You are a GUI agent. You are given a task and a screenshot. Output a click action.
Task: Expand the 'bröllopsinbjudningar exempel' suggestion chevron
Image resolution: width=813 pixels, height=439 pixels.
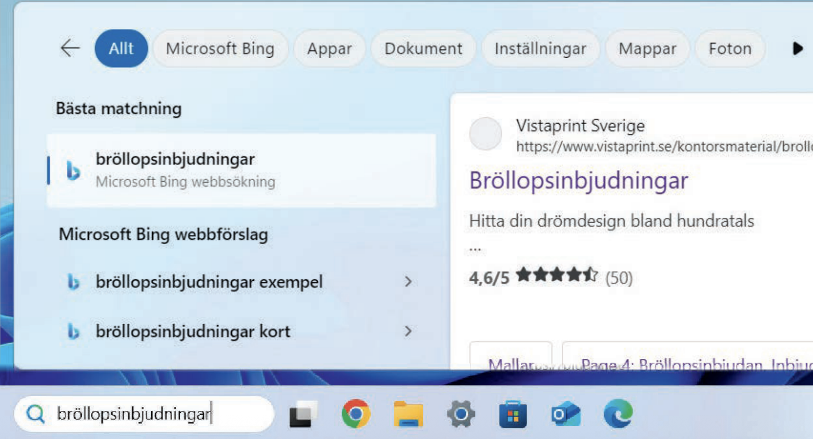(408, 282)
